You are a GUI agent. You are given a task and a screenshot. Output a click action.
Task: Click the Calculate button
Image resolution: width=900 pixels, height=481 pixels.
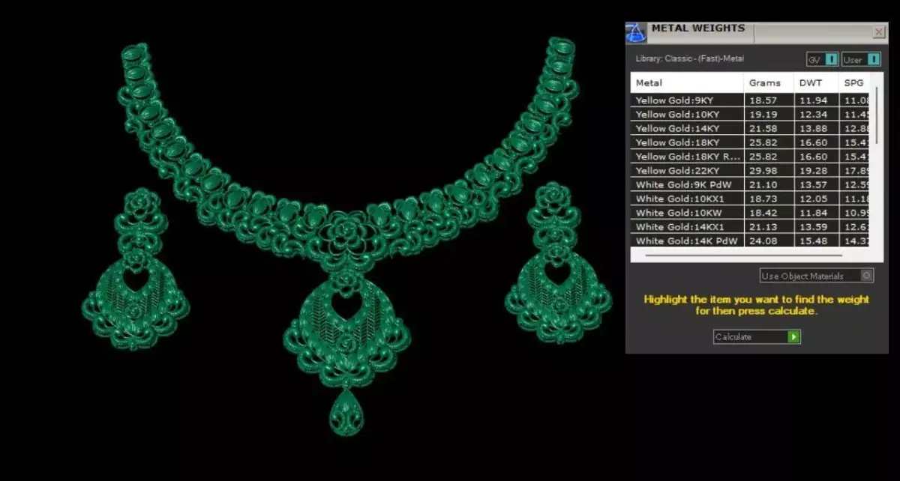(x=757, y=337)
